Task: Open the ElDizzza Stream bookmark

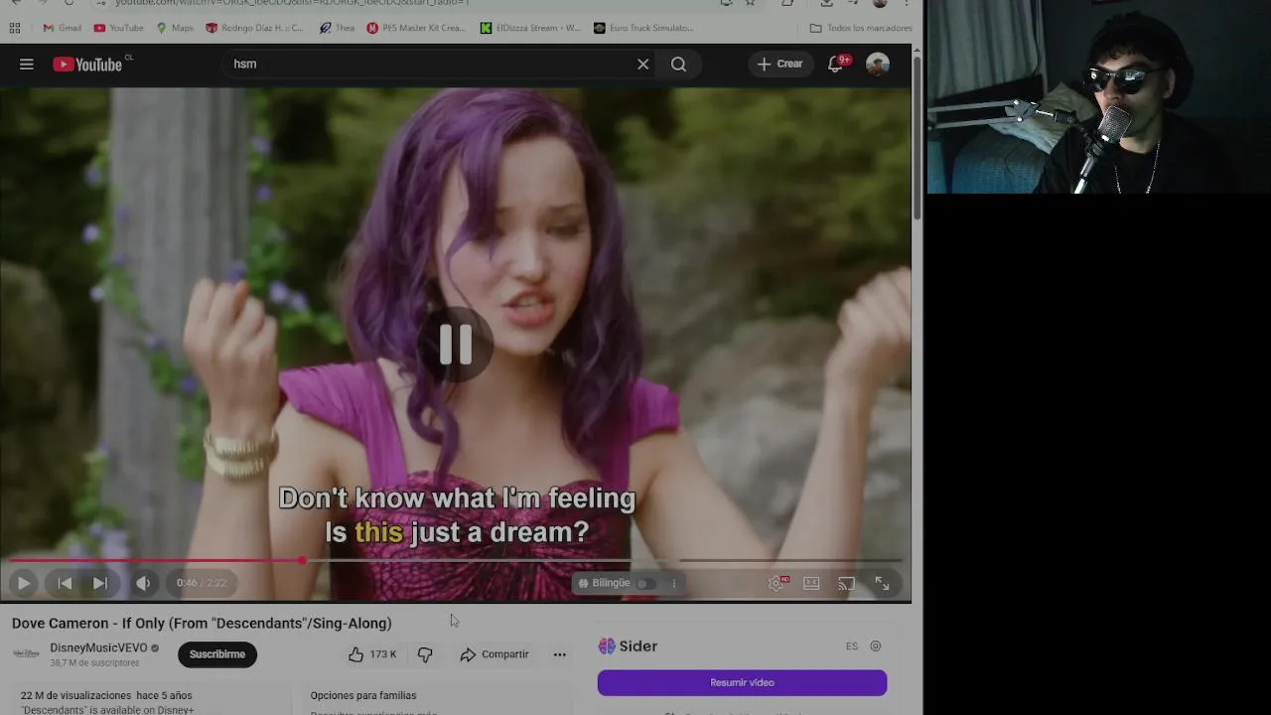Action: pyautogui.click(x=530, y=28)
